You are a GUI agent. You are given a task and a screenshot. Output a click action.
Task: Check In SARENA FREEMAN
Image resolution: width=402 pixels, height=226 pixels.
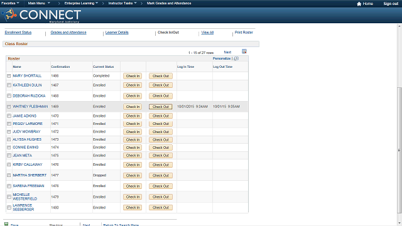pyautogui.click(x=133, y=186)
